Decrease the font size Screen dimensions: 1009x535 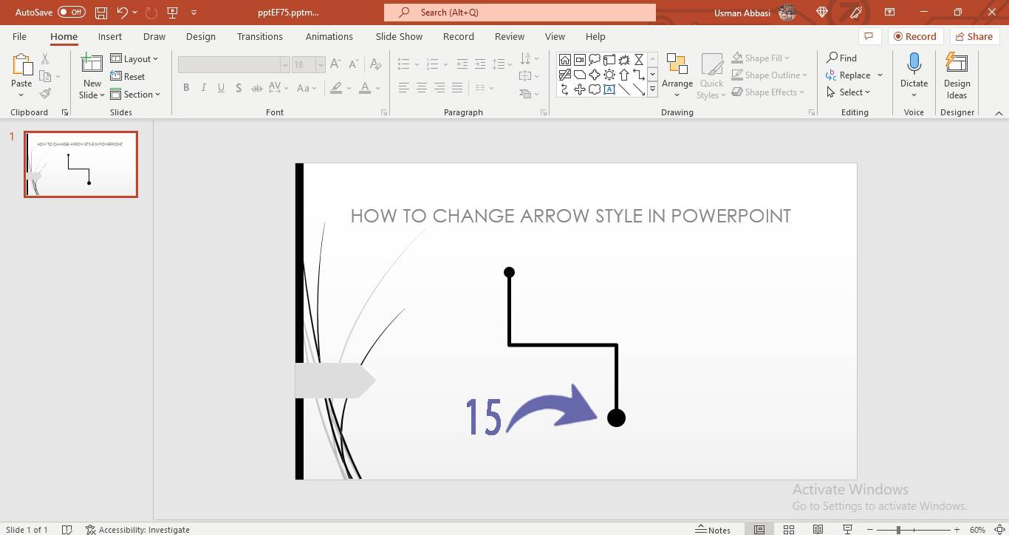pyautogui.click(x=354, y=64)
